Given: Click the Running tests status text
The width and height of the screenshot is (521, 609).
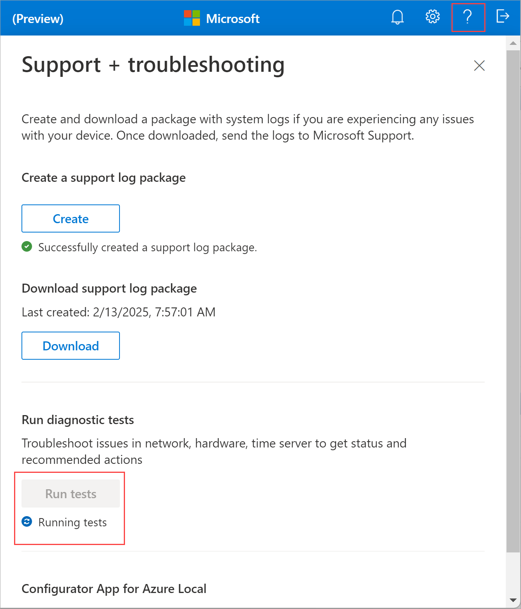Looking at the screenshot, I should coord(73,522).
